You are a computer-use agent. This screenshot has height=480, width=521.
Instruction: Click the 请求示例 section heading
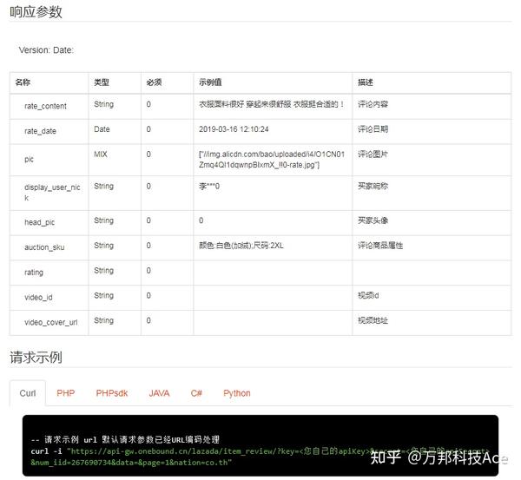tap(36, 358)
